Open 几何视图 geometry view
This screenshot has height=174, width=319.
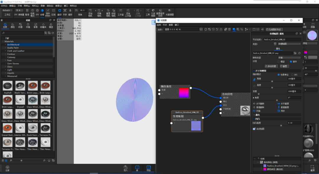point(153,13)
